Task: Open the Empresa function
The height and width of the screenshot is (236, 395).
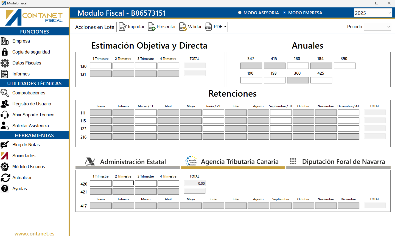Action: pyautogui.click(x=21, y=41)
